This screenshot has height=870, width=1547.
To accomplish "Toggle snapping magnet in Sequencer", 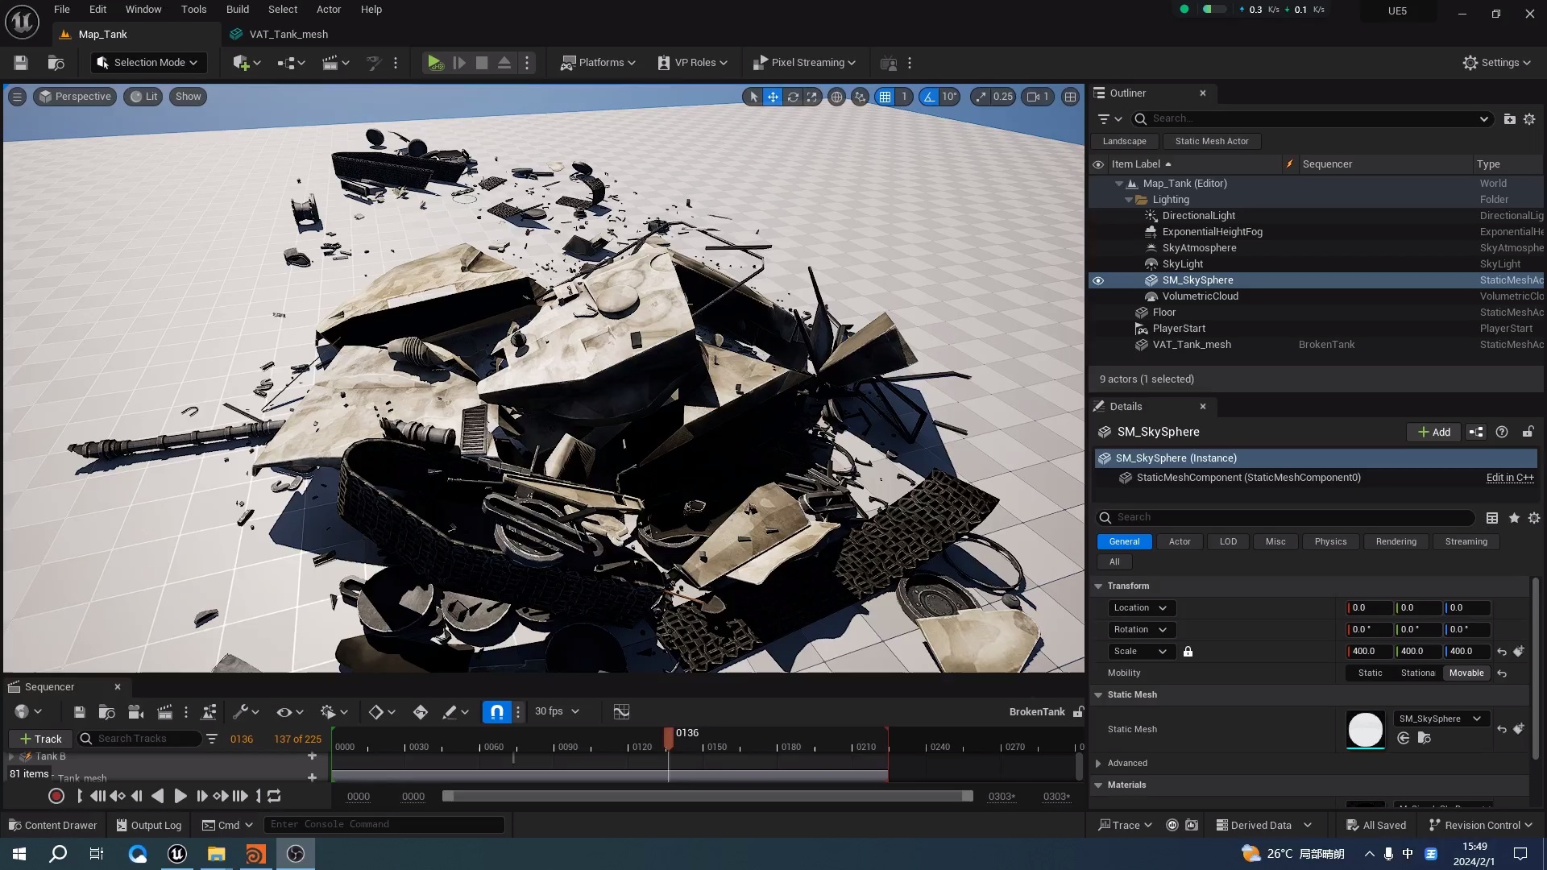I will 496,712.
